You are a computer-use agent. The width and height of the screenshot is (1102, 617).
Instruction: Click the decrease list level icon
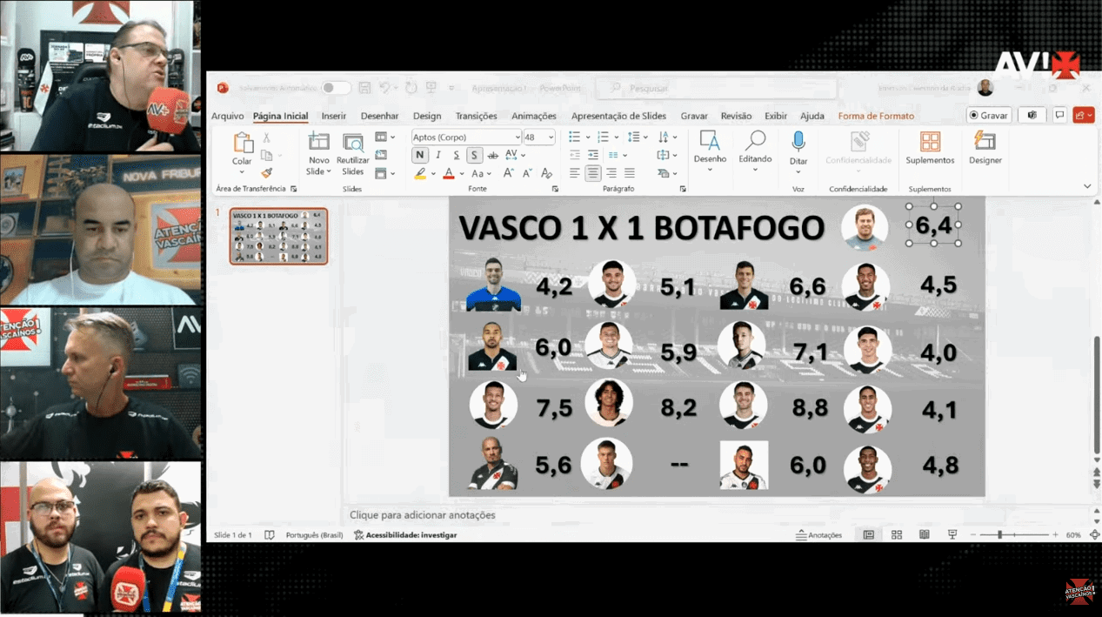575,155
